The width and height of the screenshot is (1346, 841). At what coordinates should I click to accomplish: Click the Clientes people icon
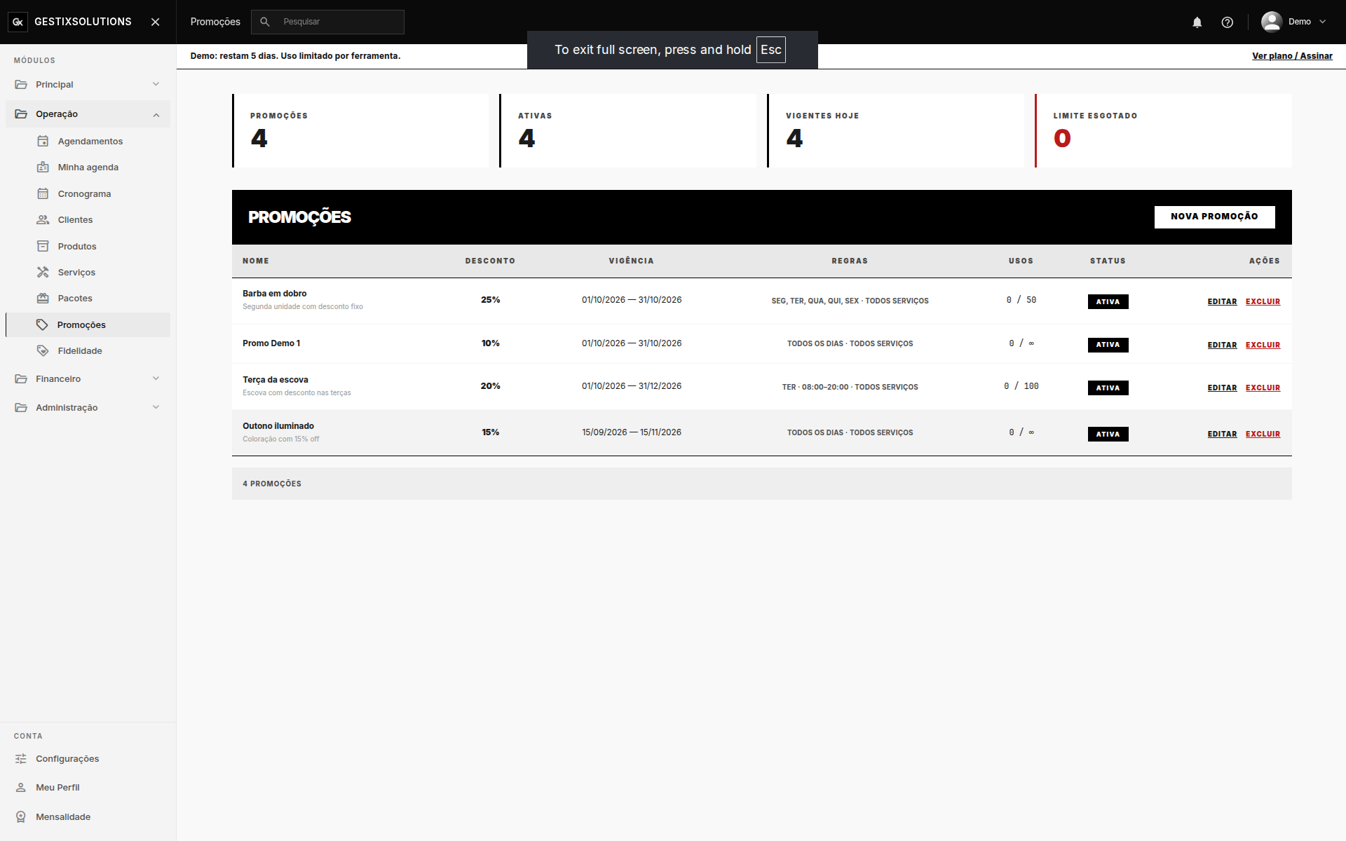[x=43, y=219]
